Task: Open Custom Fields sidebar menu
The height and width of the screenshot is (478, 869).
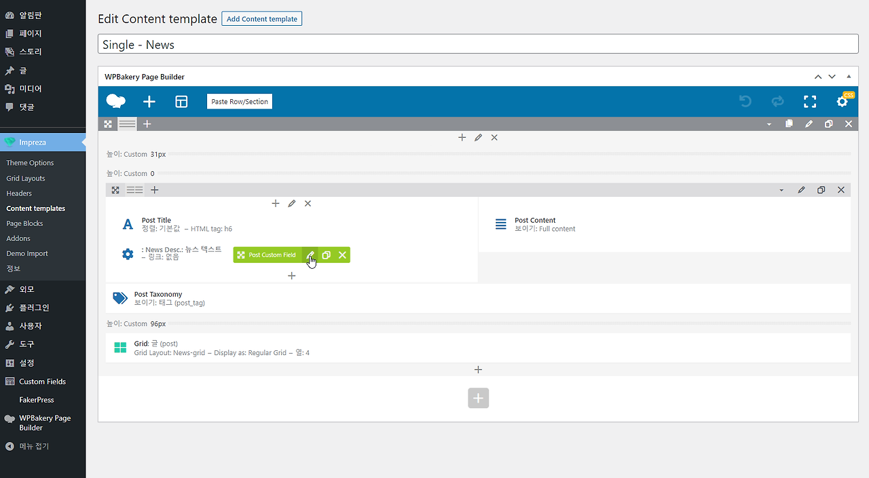Action: pyautogui.click(x=43, y=382)
